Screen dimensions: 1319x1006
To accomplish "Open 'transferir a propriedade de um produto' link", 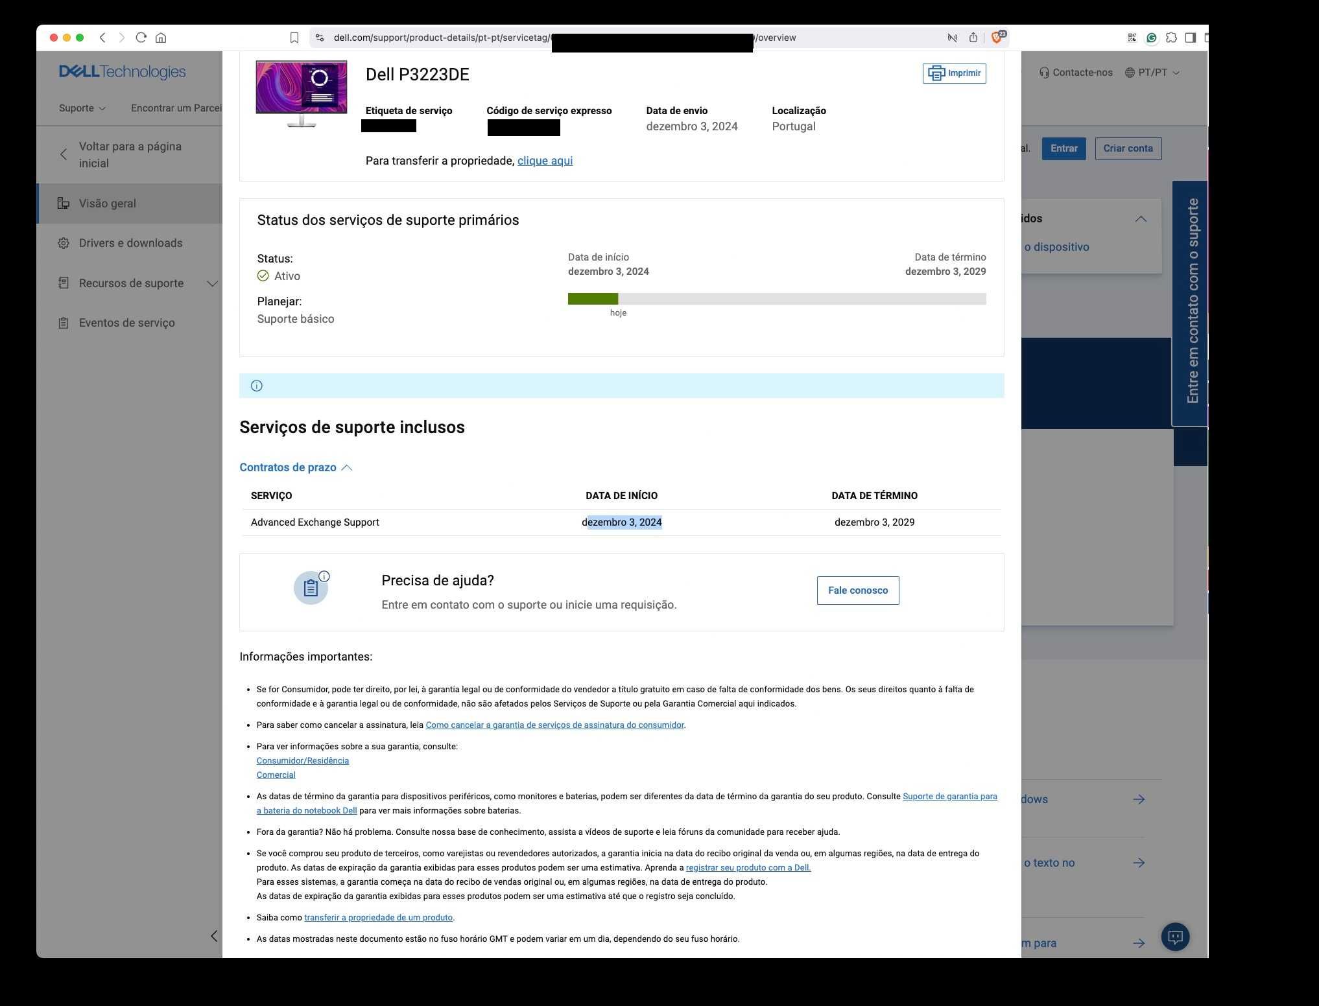I will coord(378,918).
